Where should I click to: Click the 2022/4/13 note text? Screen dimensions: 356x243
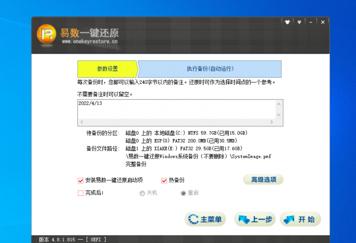pyautogui.click(x=90, y=103)
